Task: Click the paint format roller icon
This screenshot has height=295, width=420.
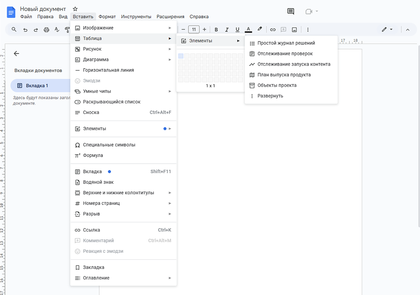Action: 67,30
